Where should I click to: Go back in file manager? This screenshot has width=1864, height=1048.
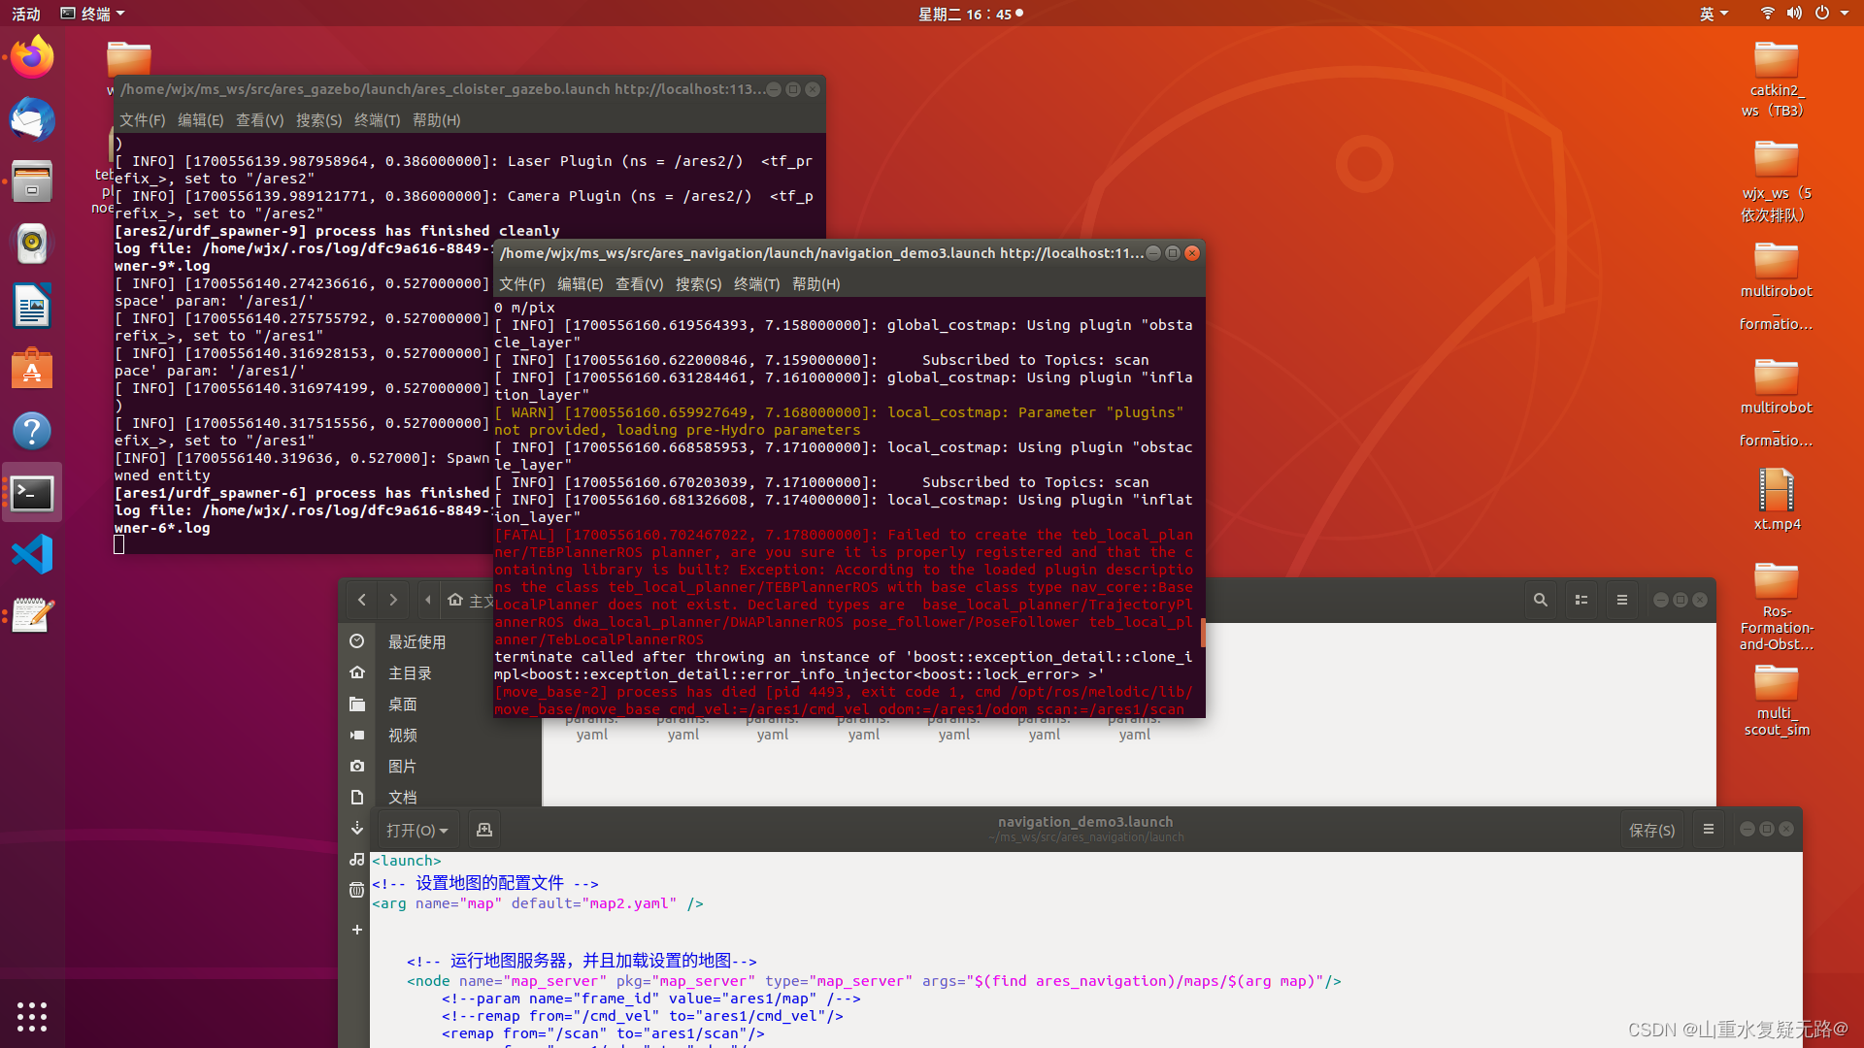click(362, 600)
